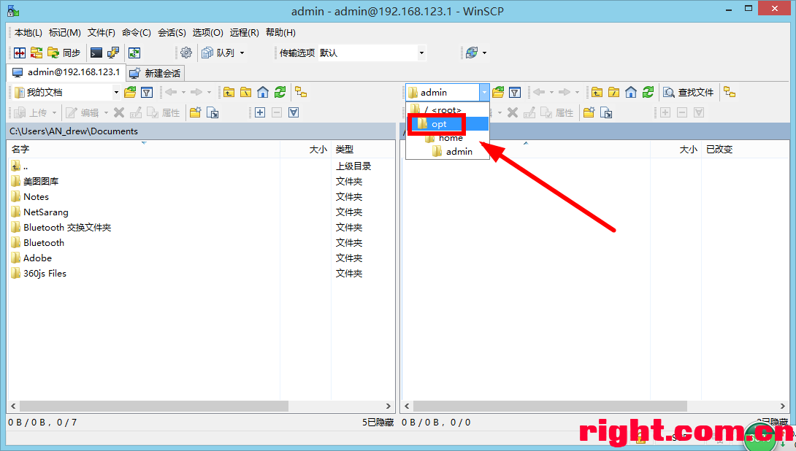Launch the PuTTY session icon
The image size is (796, 451).
point(113,53)
